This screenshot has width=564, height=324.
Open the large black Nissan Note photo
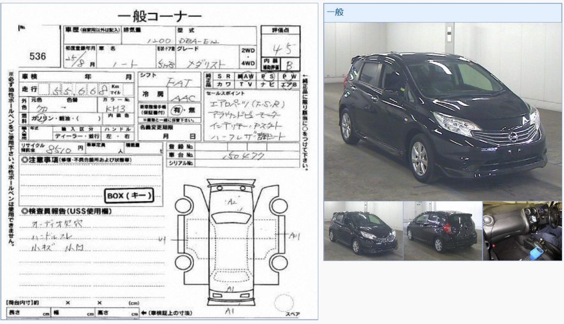click(x=442, y=111)
